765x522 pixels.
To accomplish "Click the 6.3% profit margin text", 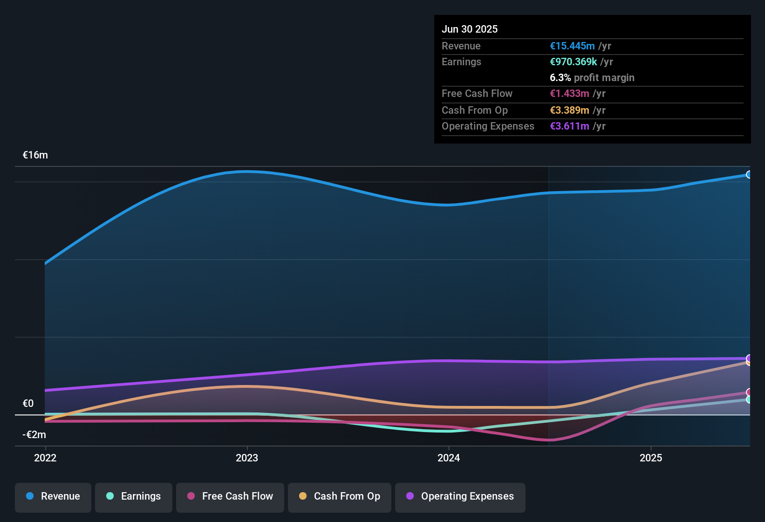I will pos(592,78).
